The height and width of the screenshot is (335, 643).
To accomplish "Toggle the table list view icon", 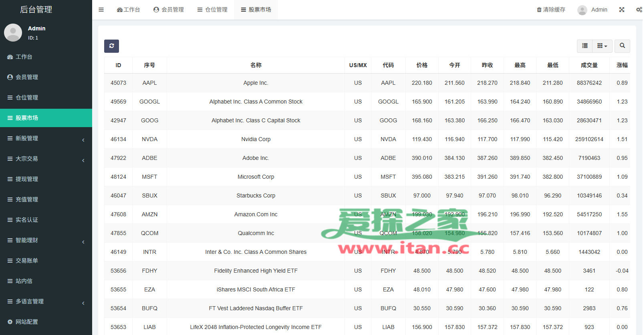I will pyautogui.click(x=585, y=46).
